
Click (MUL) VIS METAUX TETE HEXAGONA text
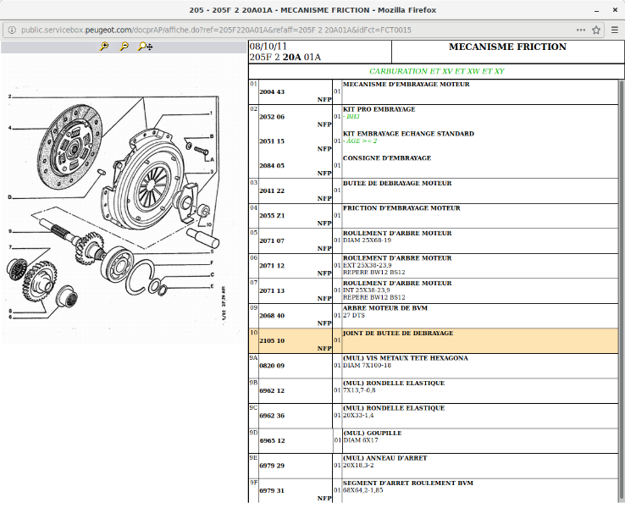[406, 358]
